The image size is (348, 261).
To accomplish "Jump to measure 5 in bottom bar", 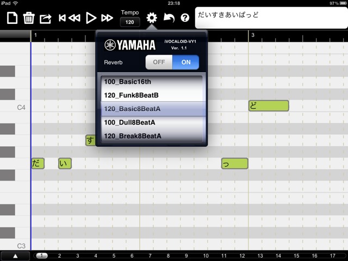I will (114, 256).
